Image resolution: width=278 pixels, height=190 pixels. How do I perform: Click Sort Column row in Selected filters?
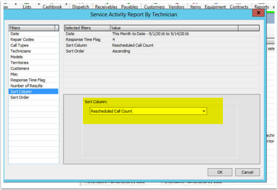(x=162, y=45)
